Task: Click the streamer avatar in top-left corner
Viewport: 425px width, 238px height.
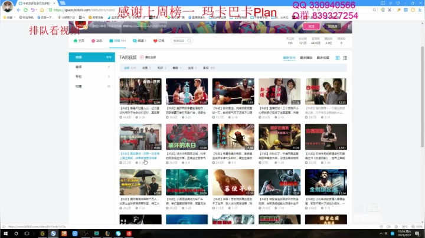Action: click(7, 6)
